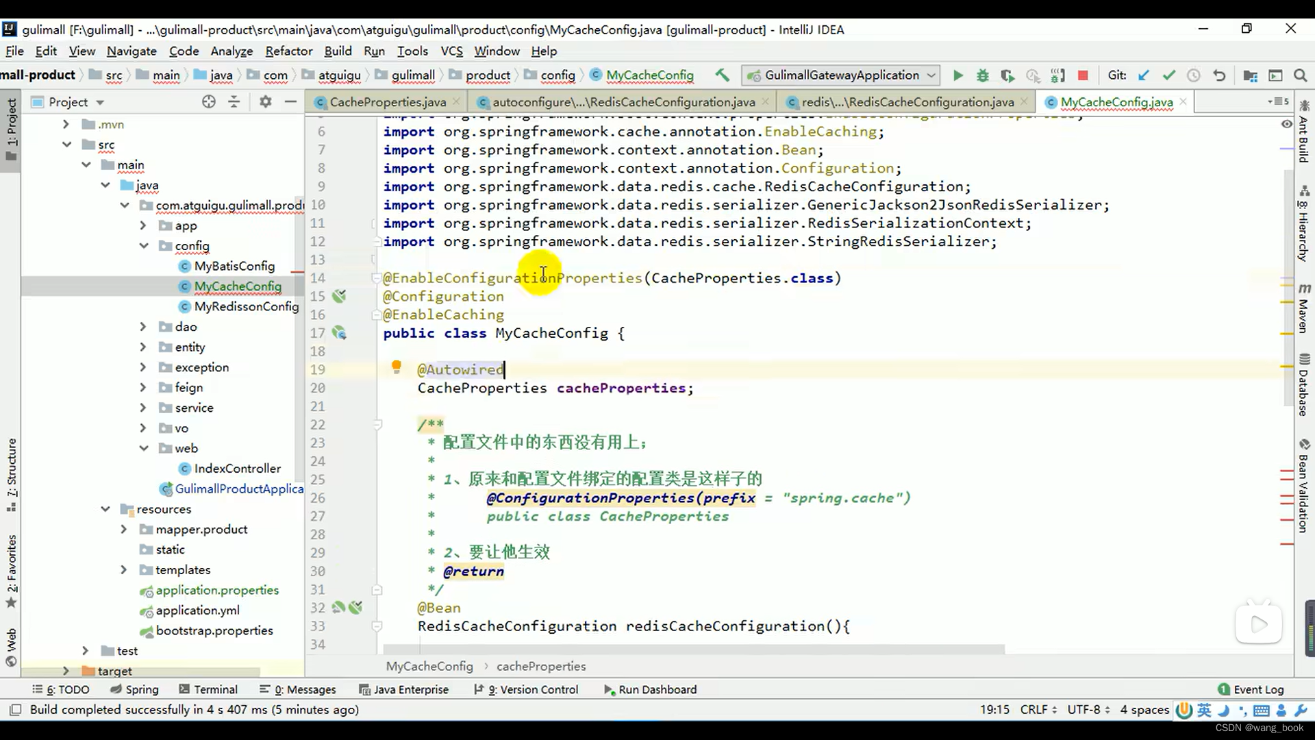The height and width of the screenshot is (740, 1315).
Task: Toggle the Web tool window
Action: tap(11, 647)
